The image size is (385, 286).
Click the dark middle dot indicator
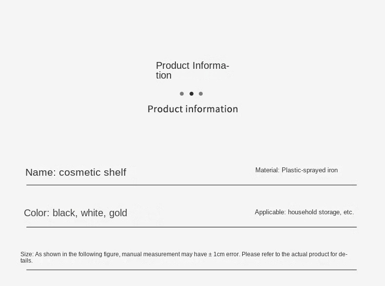tap(192, 94)
